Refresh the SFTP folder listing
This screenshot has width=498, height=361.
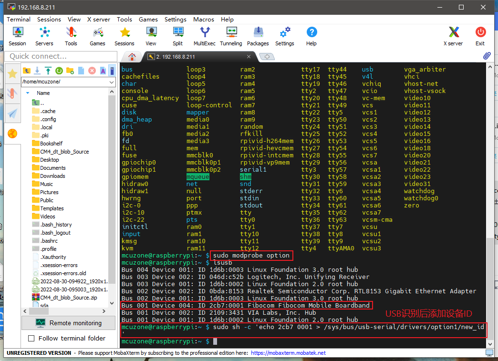59,71
